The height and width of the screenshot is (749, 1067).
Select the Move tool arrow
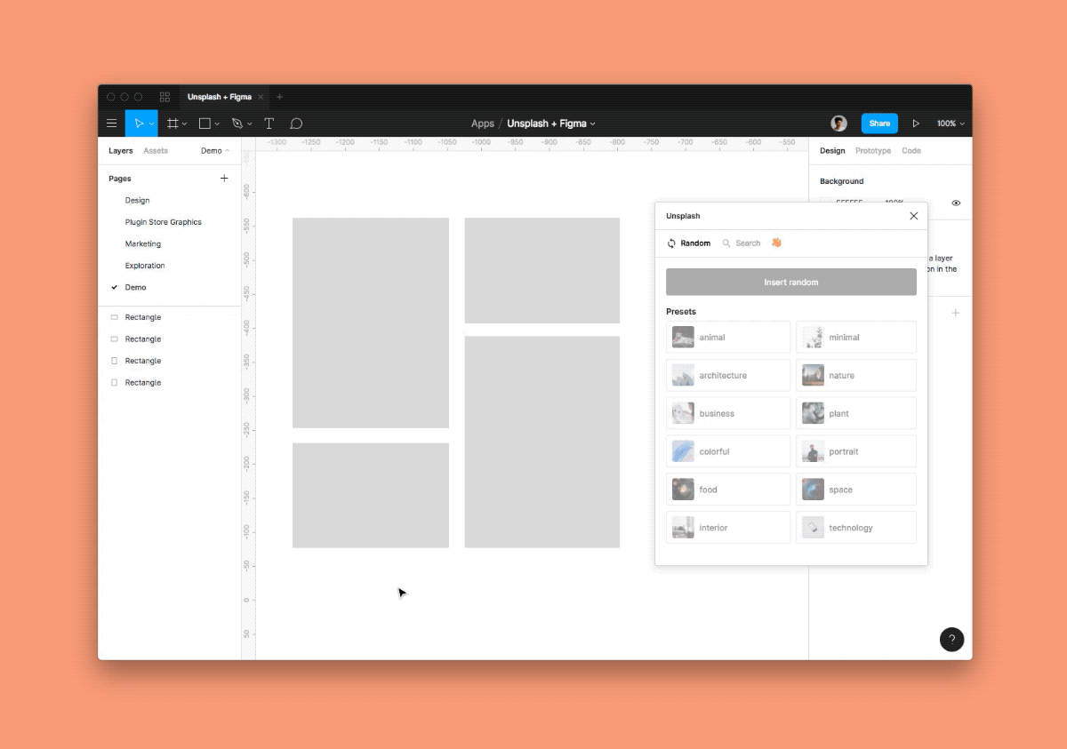(138, 124)
